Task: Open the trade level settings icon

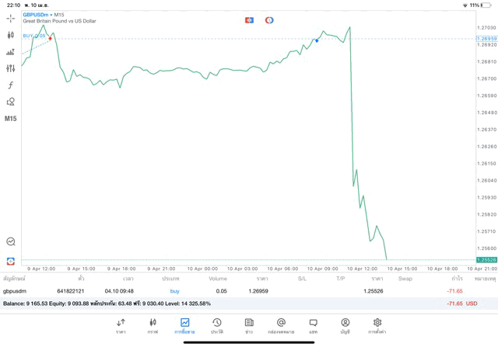Action: [x=11, y=52]
